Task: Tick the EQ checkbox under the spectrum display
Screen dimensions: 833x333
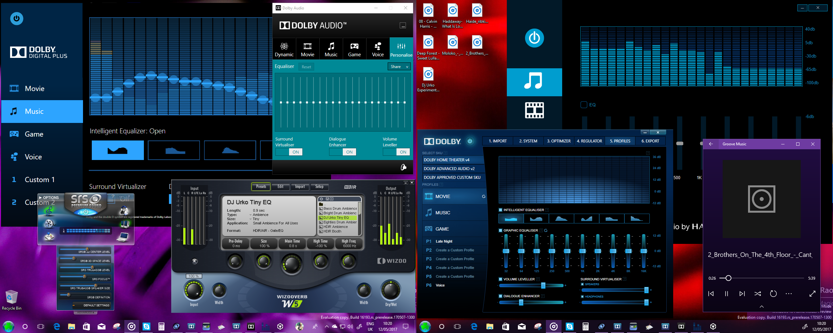Action: click(x=584, y=105)
